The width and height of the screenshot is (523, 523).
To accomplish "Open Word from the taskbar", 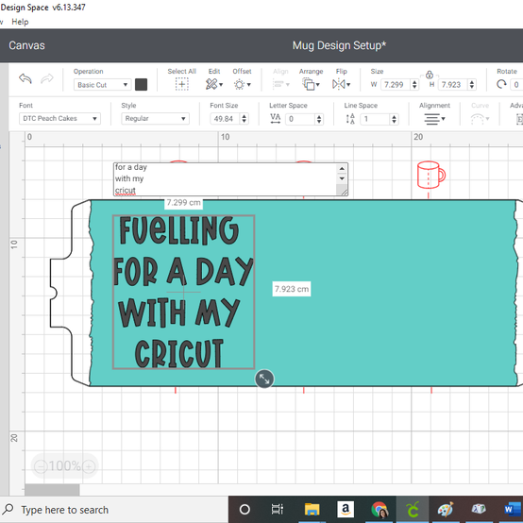I will 513,510.
